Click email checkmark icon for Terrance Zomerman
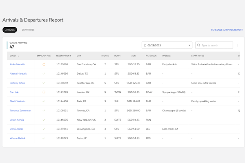This screenshot has width=245, height=163. tap(44, 110)
